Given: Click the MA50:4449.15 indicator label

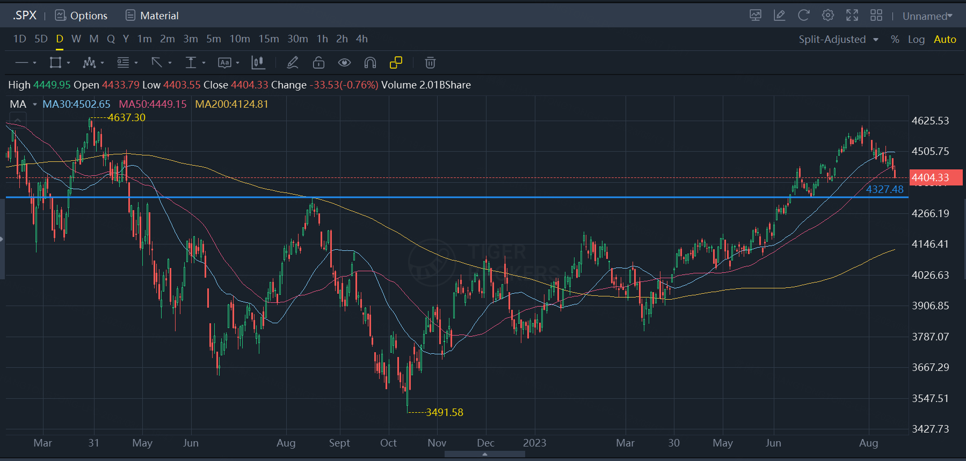Looking at the screenshot, I should pyautogui.click(x=152, y=104).
